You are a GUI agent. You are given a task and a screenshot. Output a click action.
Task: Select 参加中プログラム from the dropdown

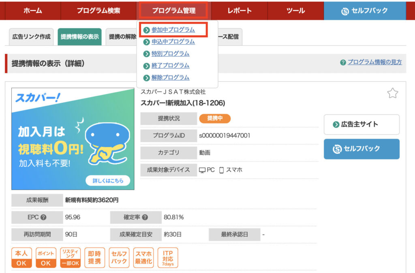click(x=173, y=30)
